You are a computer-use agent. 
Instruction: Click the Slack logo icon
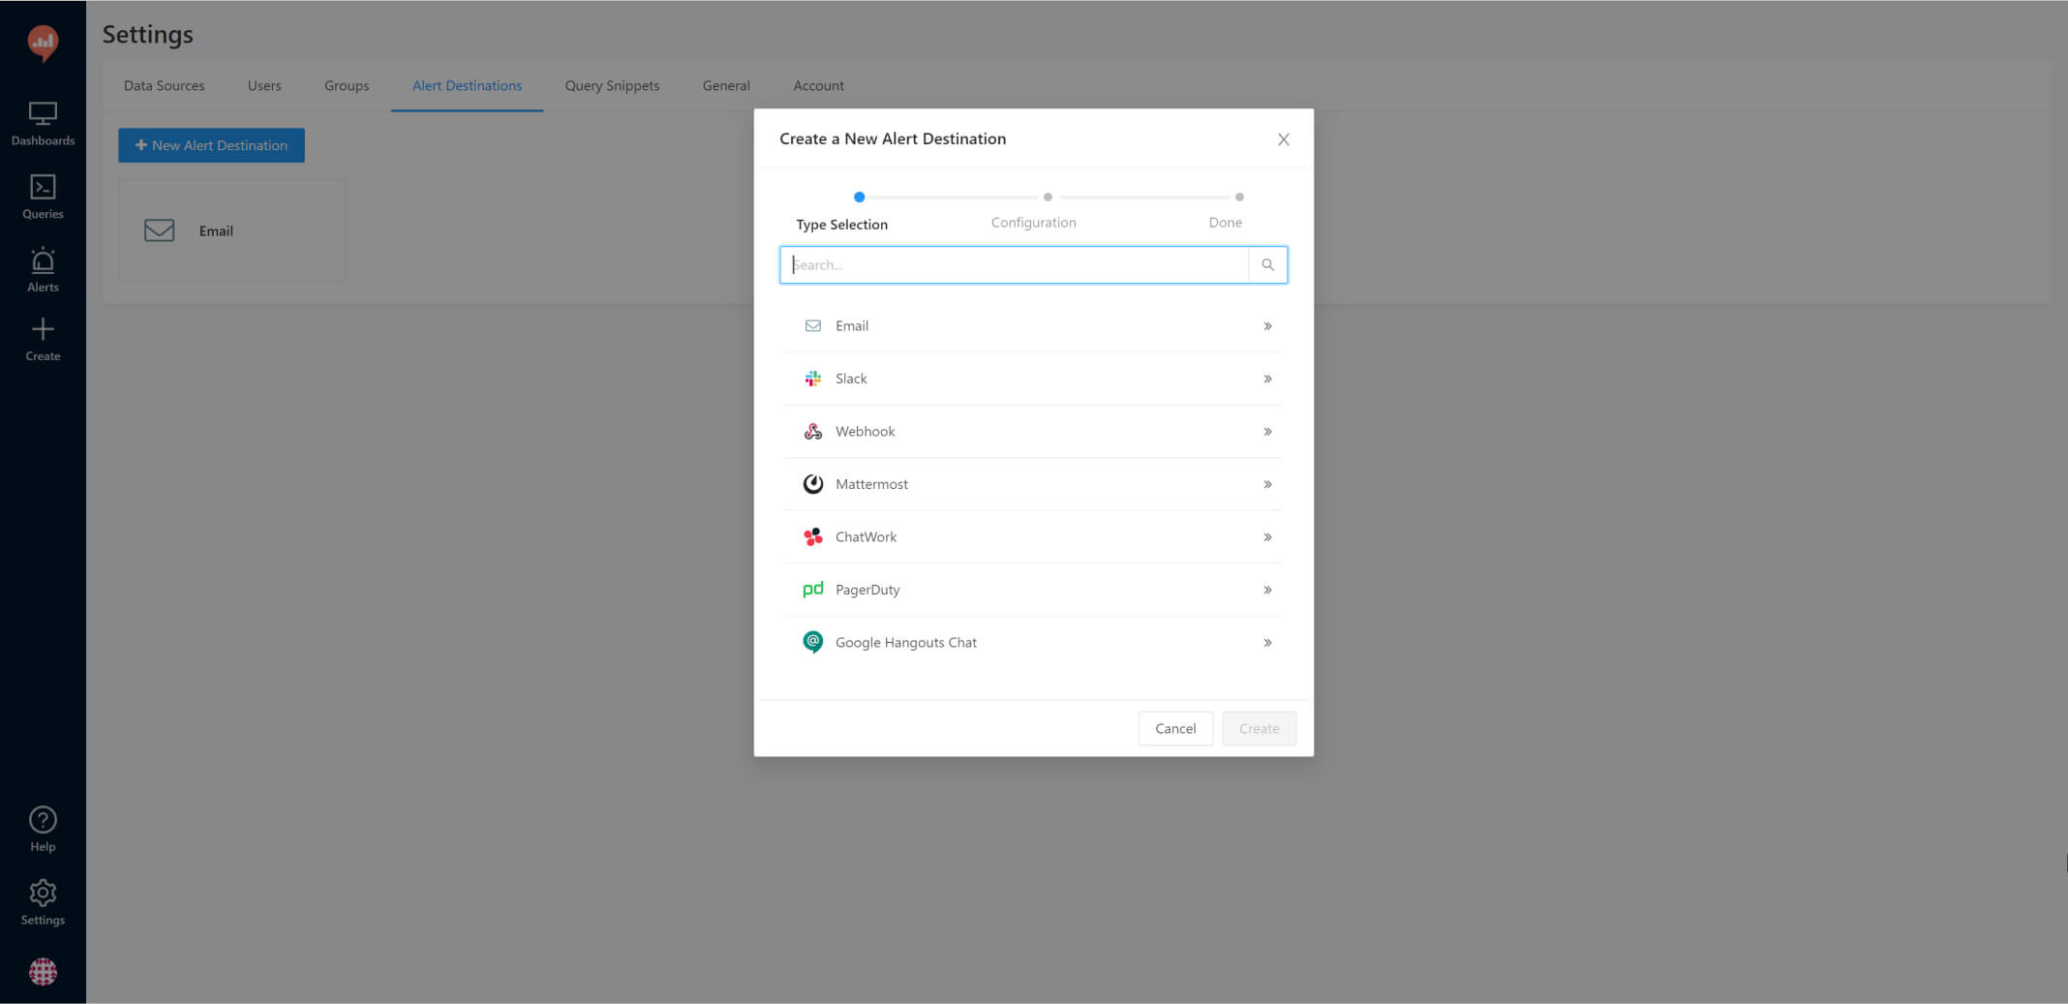tap(813, 379)
